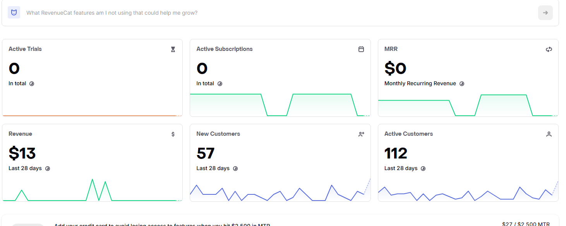This screenshot has width=566, height=226.
Task: Click info icon beside New Customers Last 28 days
Action: click(235, 169)
